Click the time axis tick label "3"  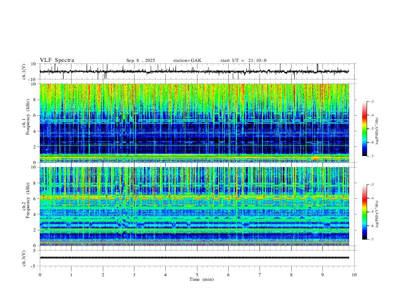pyautogui.click(x=134, y=275)
